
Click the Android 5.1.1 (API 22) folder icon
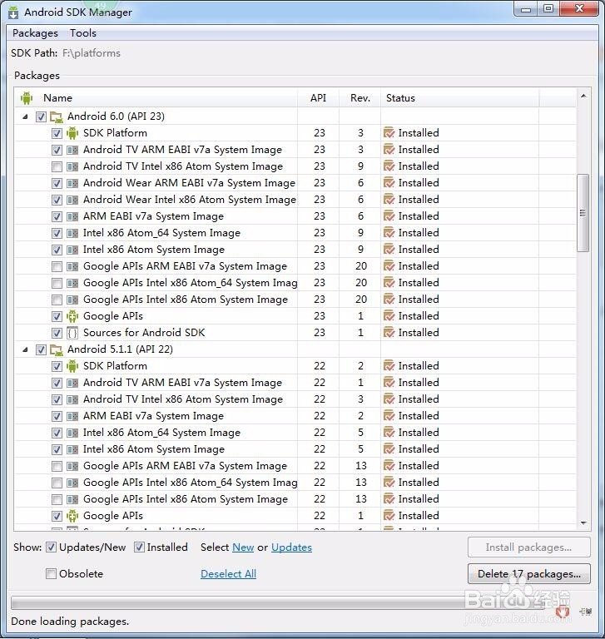(56, 349)
